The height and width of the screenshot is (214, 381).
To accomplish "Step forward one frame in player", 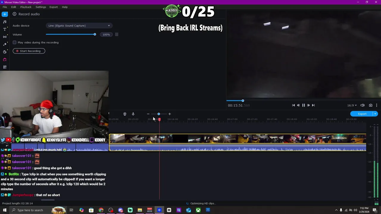I will point(308,105).
